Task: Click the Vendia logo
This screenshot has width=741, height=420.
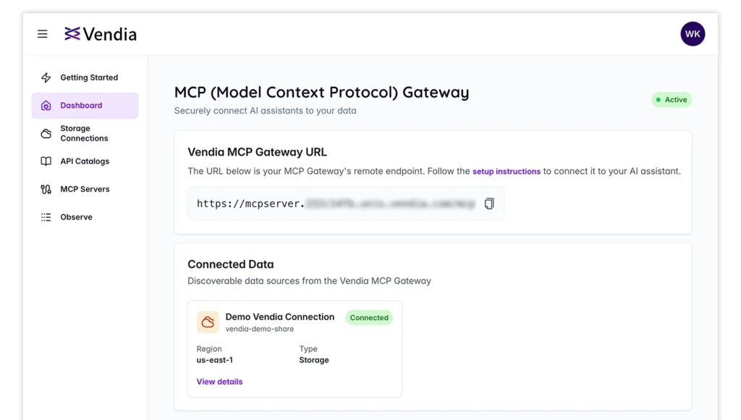Action: 101,34
